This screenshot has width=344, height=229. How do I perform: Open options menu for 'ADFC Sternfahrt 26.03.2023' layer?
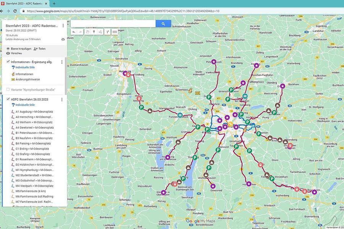62,100
